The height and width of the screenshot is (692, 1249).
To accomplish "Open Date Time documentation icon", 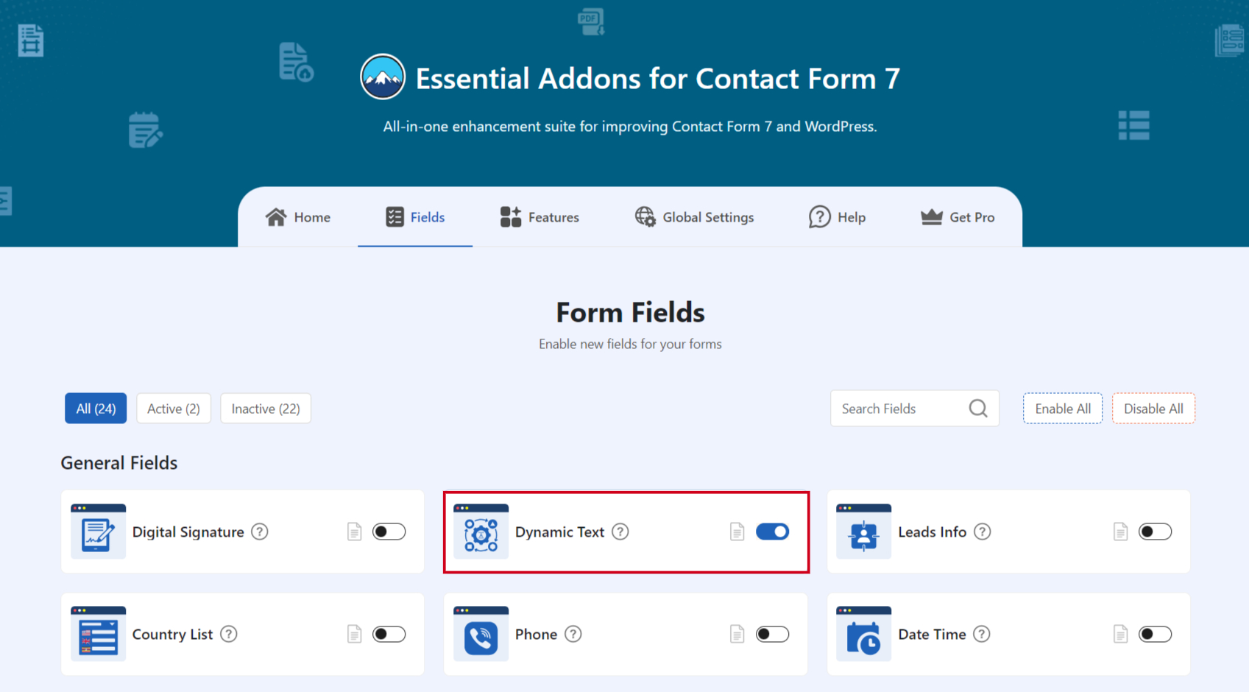I will click(x=1120, y=634).
